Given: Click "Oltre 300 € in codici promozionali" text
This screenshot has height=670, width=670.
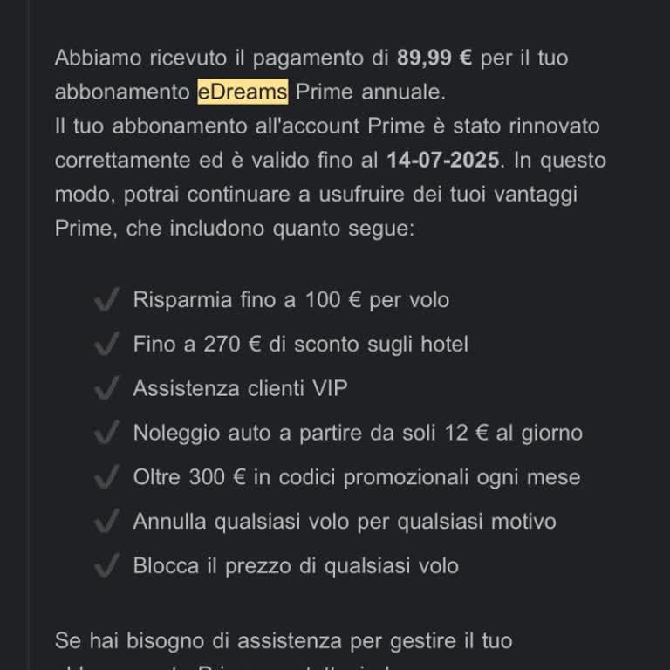Looking at the screenshot, I should click(x=356, y=477).
